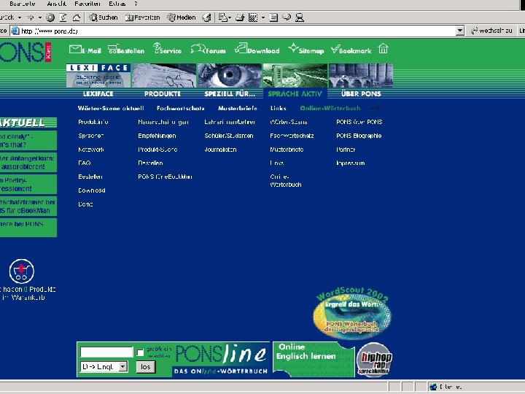Click the Edit page toolbar icon
The image size is (525, 394).
(253, 18)
